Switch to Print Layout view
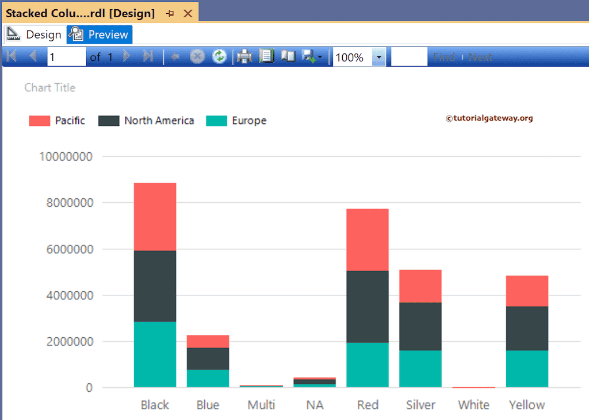Screen dimensions: 589x420 pos(288,56)
